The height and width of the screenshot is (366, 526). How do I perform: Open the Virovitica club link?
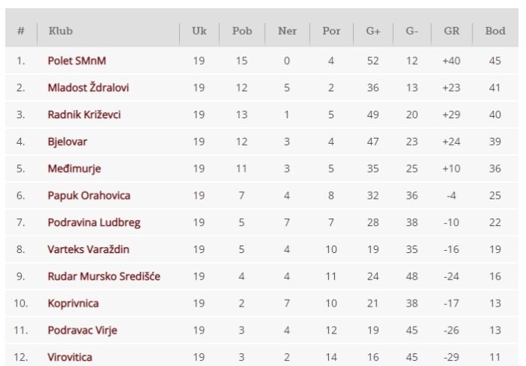(70, 357)
